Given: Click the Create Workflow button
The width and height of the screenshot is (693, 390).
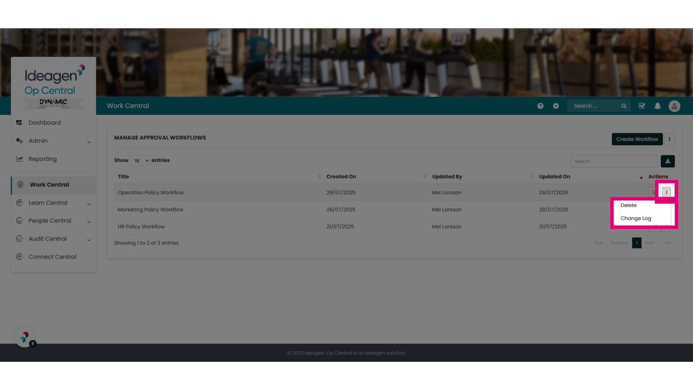Looking at the screenshot, I should (x=637, y=139).
